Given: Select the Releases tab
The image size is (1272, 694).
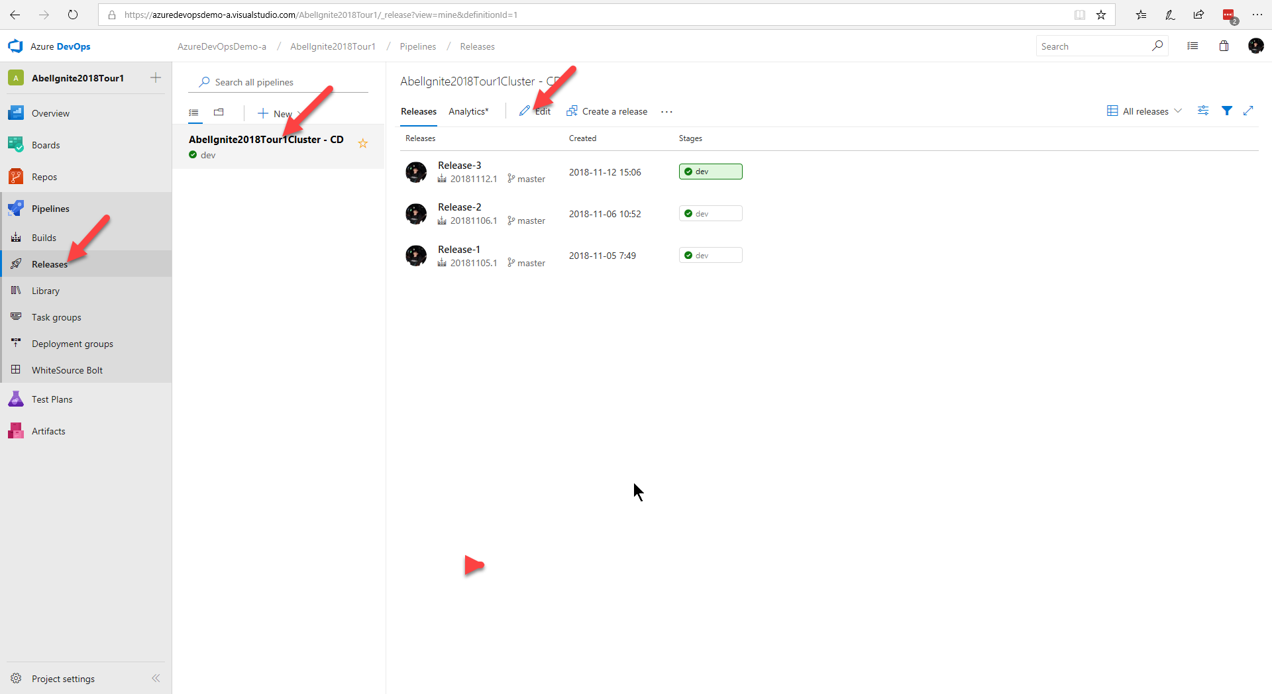Looking at the screenshot, I should click(x=419, y=111).
